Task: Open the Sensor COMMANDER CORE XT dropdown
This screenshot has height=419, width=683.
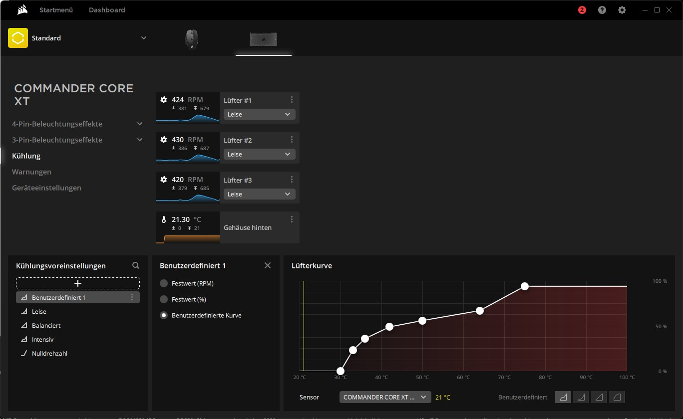Action: coord(385,397)
